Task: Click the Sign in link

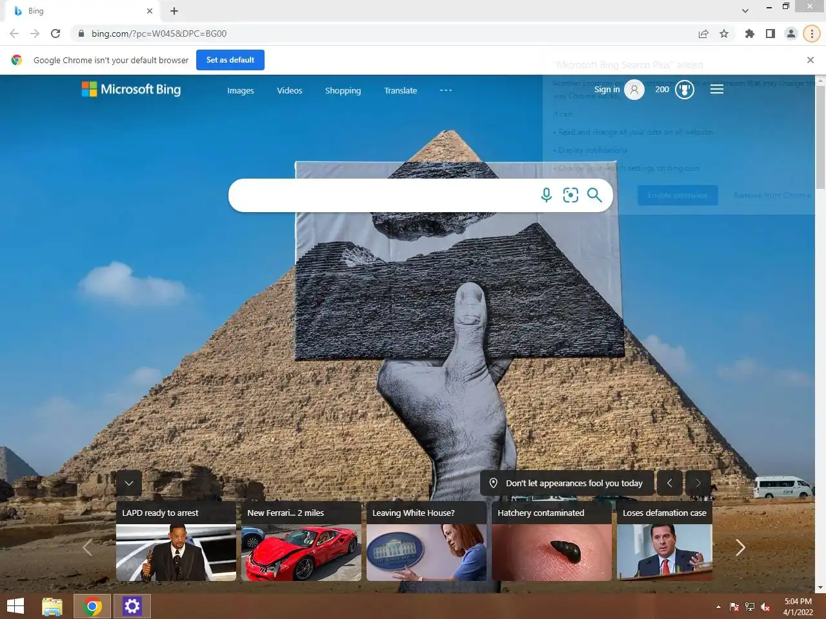Action: click(x=607, y=90)
